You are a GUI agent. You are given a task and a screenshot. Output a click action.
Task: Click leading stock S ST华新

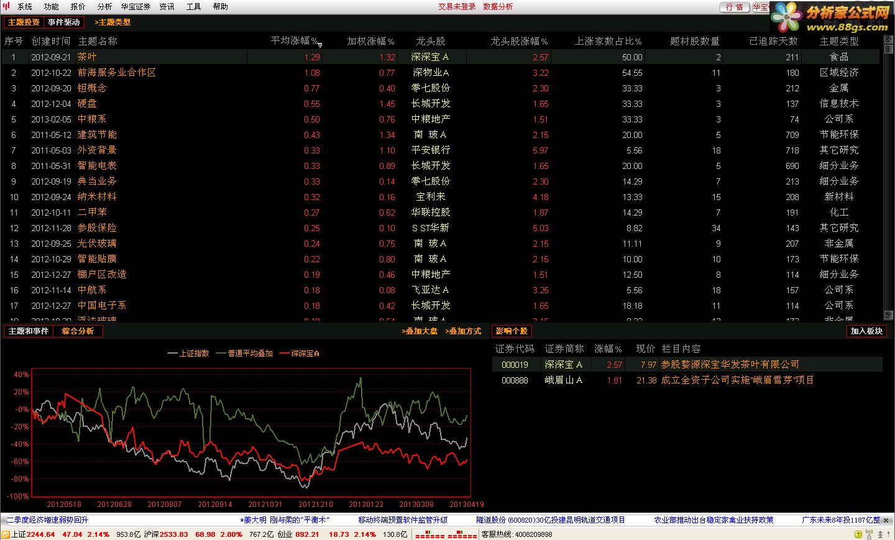(430, 227)
